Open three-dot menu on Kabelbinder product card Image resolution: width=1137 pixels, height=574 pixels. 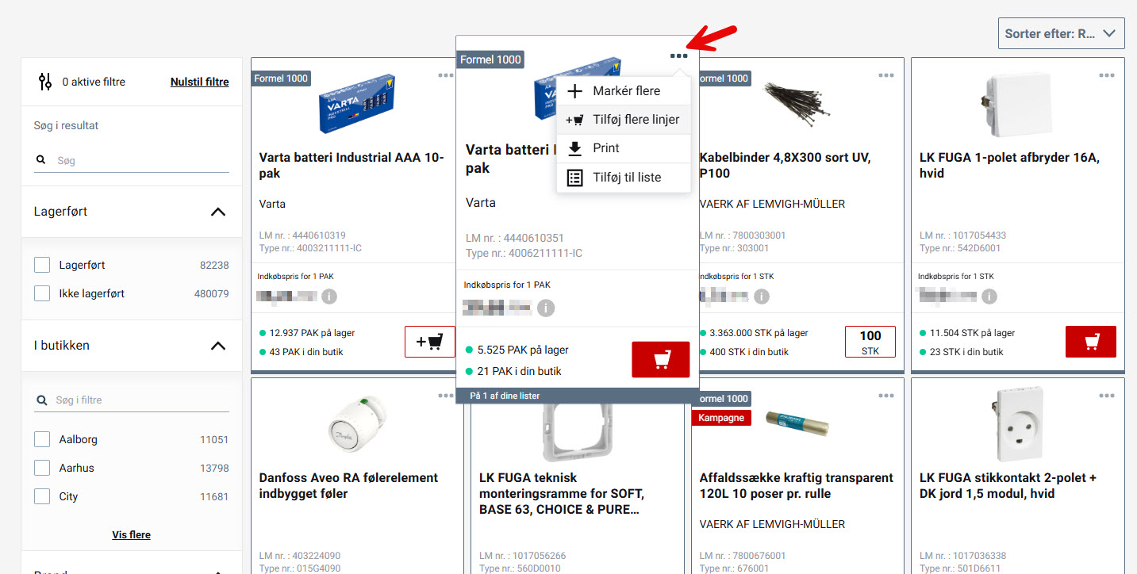[885, 75]
